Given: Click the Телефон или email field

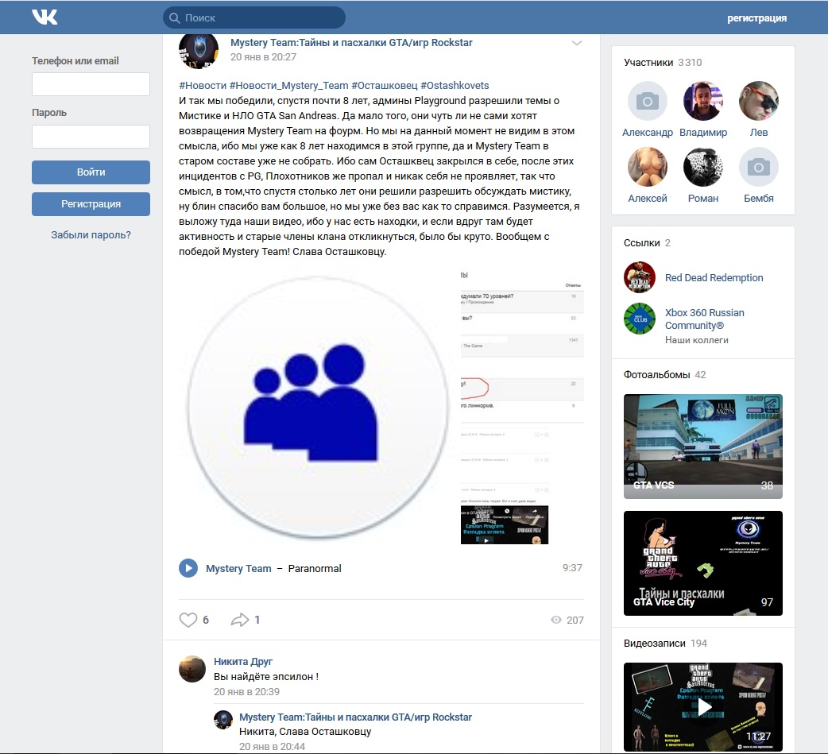Looking at the screenshot, I should coord(91,84).
